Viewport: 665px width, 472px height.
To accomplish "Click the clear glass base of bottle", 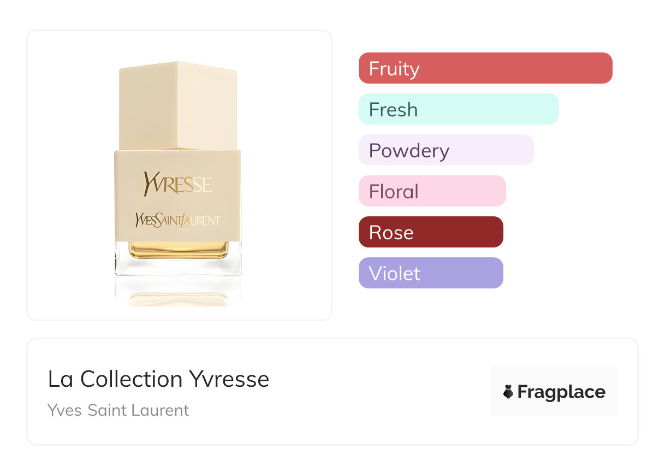I will pyautogui.click(x=178, y=267).
